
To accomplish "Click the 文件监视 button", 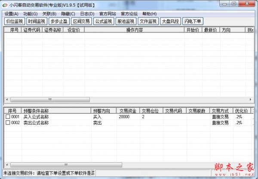I will [148, 21].
